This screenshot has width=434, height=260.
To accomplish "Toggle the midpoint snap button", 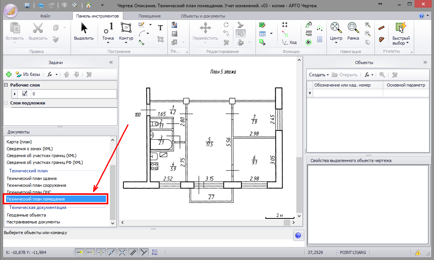I will [x=111, y=252].
